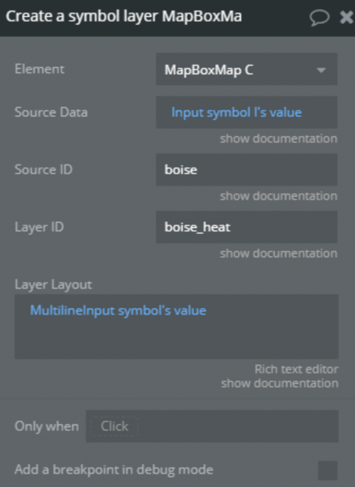Close the symbol layer panel
The image size is (355, 487).
[x=347, y=17]
